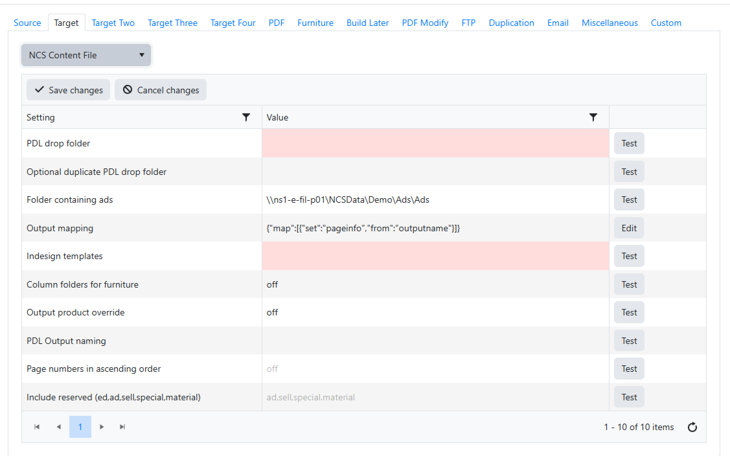Expand the NCS Content File dropdown
Screen dimensions: 730x456
tap(86, 55)
